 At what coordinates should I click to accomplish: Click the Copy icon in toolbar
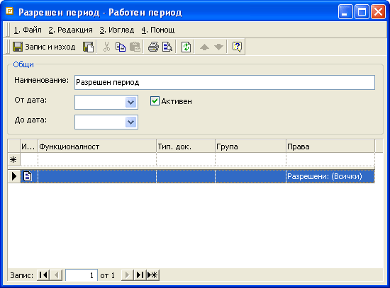tap(121, 47)
